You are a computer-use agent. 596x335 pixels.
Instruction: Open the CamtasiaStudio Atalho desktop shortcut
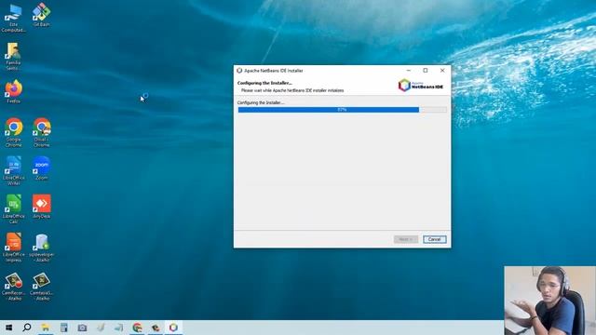point(41,287)
